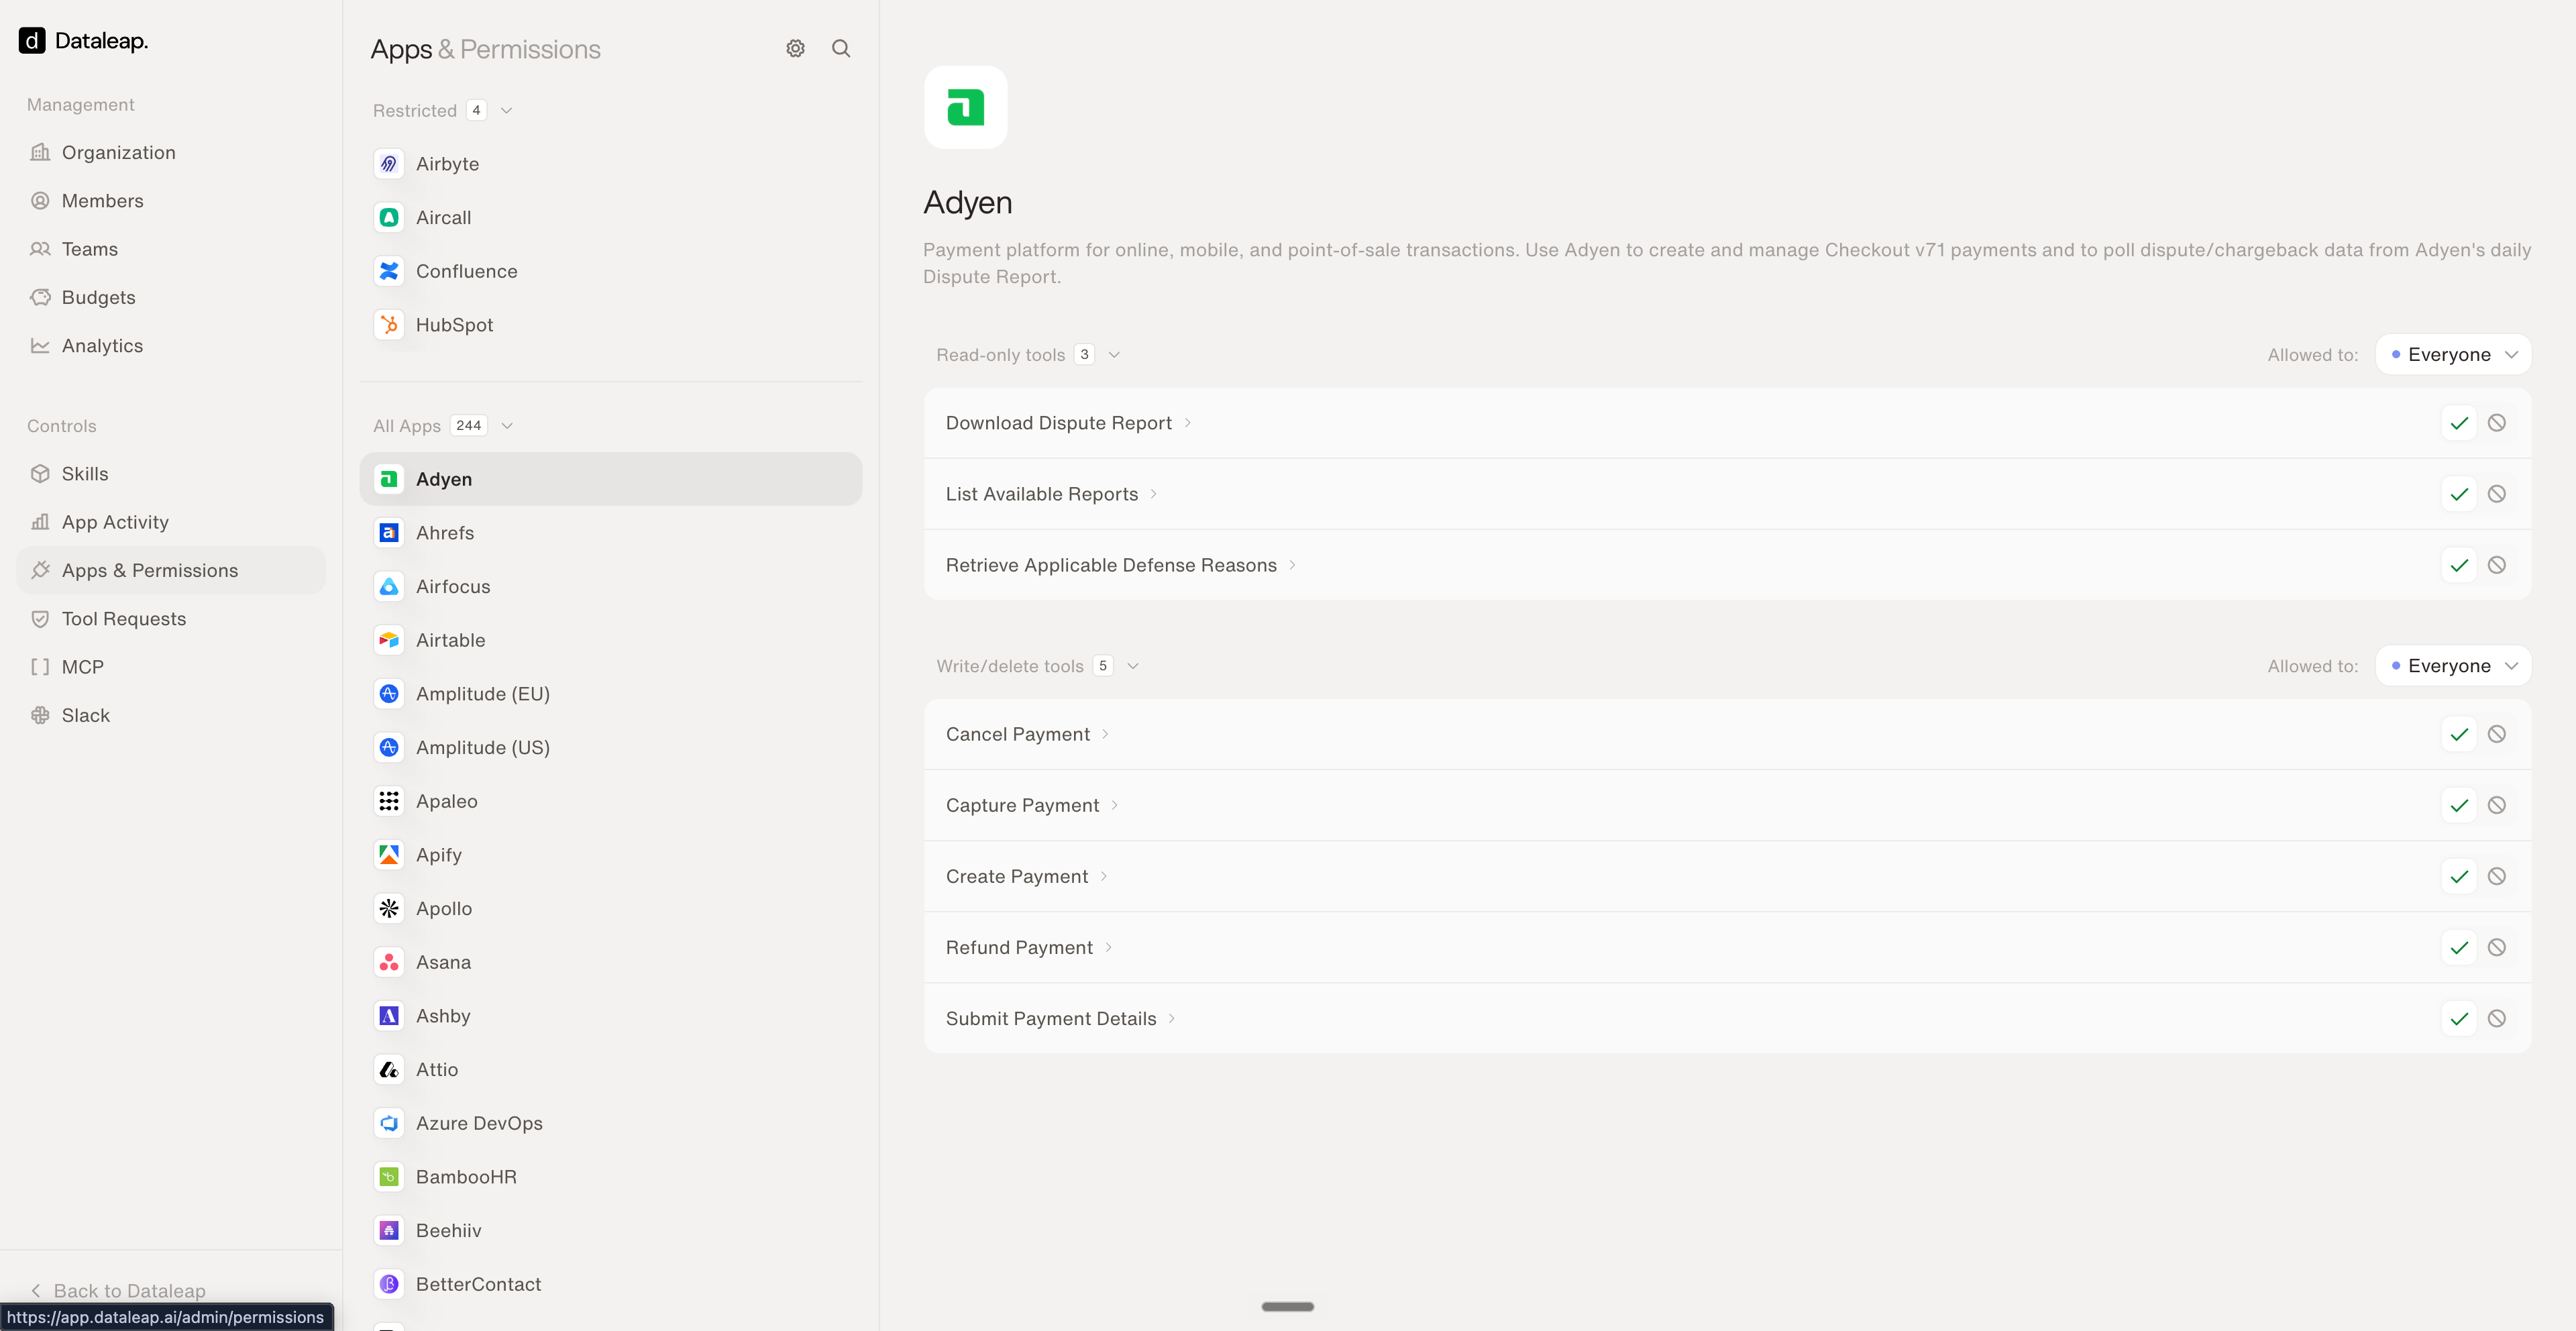
Task: Collapse the Read-only tools group
Action: [x=1114, y=354]
